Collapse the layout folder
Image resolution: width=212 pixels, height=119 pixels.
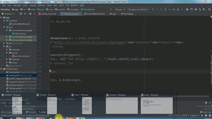(x=7, y=53)
